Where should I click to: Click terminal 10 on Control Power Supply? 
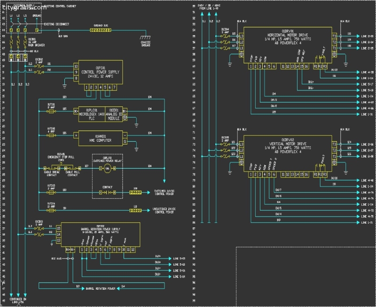point(76,66)
